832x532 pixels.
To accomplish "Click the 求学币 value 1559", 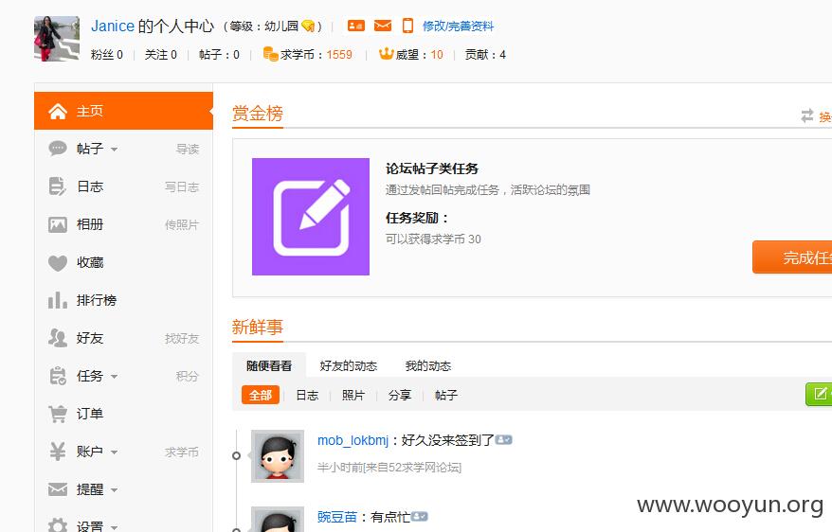I will [x=339, y=55].
